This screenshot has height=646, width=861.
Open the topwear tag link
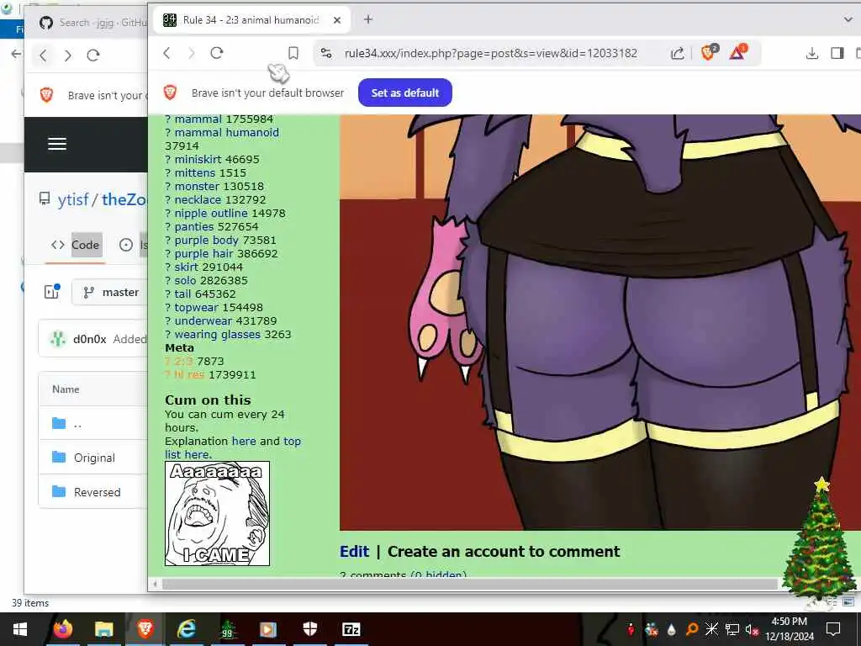point(196,307)
